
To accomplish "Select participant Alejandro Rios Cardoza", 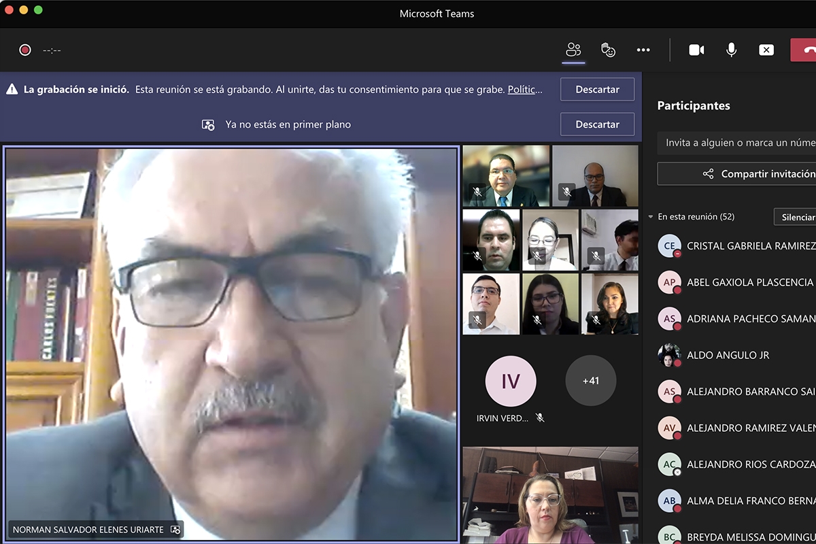I will click(x=736, y=464).
